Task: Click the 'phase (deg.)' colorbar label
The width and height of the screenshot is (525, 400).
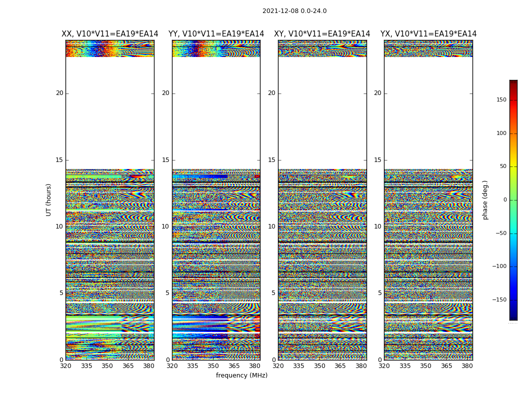Action: pos(485,200)
